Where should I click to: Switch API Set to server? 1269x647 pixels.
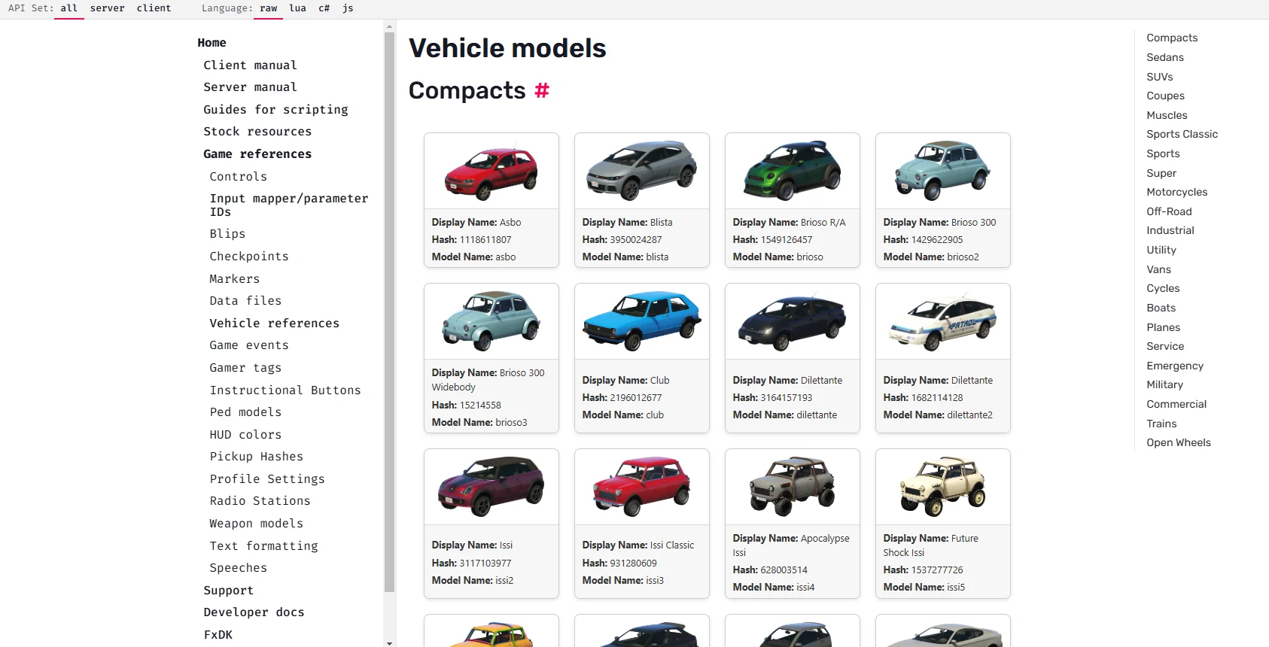(x=107, y=8)
